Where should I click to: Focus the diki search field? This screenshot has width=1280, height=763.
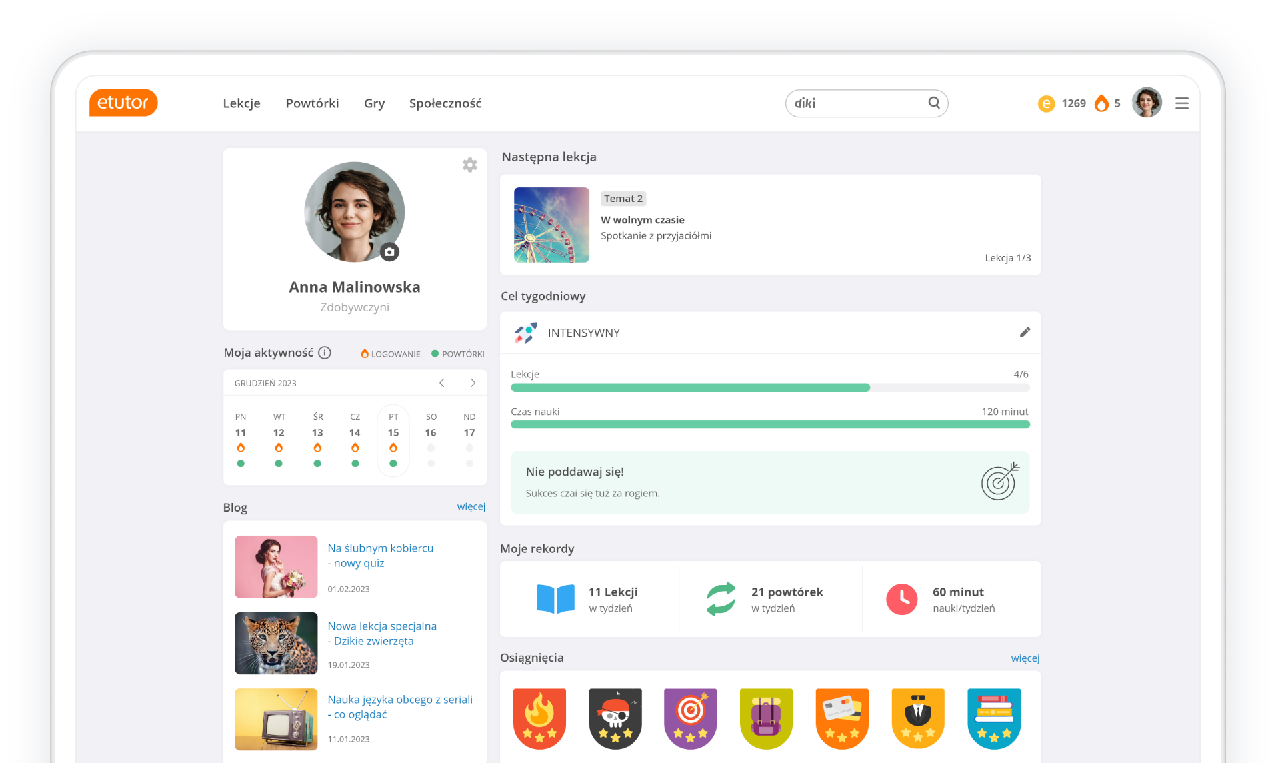(x=866, y=103)
